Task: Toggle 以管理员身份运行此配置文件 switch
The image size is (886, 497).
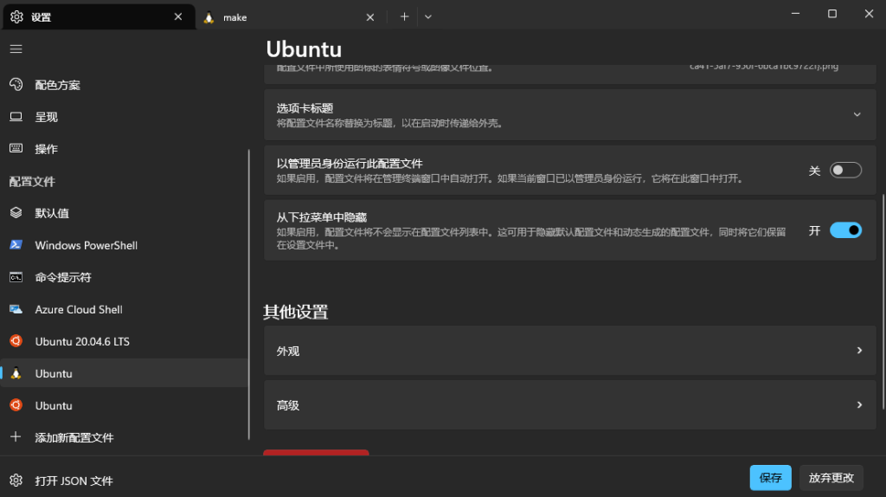Action: tap(845, 171)
